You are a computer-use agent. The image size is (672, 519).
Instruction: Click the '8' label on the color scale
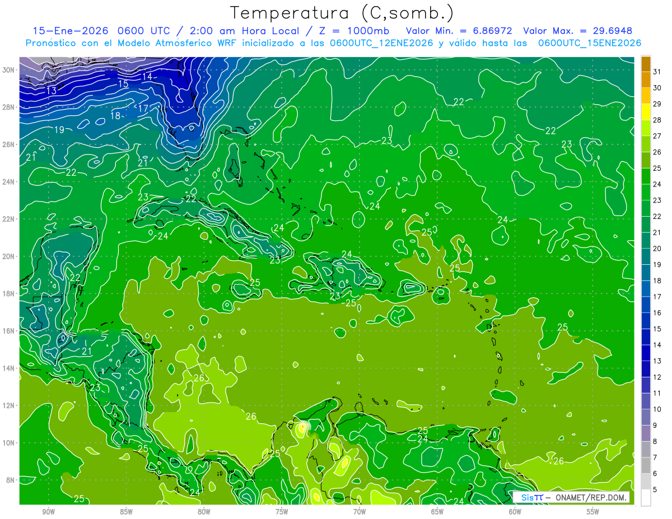click(x=655, y=441)
